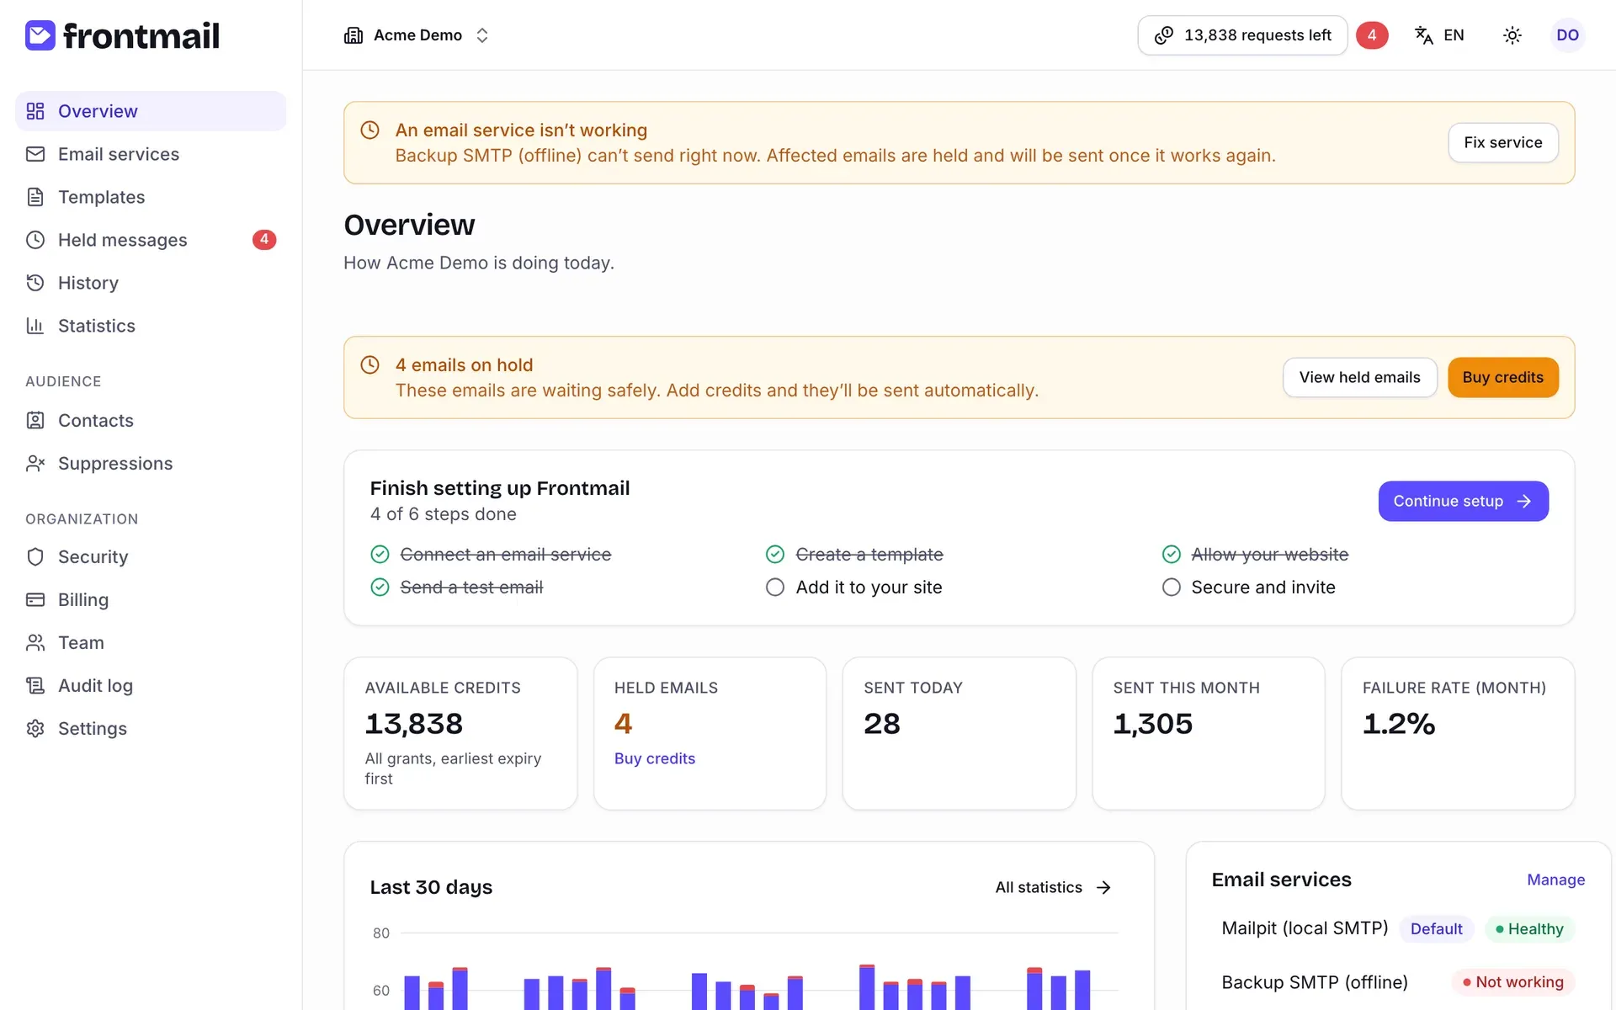The image size is (1616, 1010).
Task: Open Statistics from the sidebar
Action: pos(151,326)
